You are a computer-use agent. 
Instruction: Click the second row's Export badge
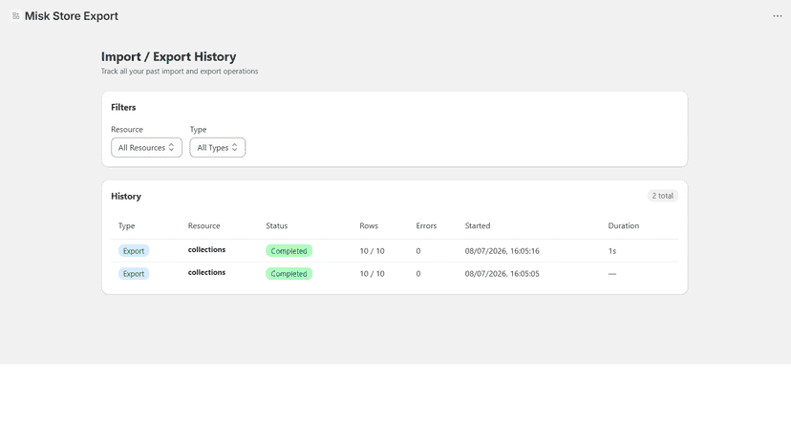tap(134, 273)
